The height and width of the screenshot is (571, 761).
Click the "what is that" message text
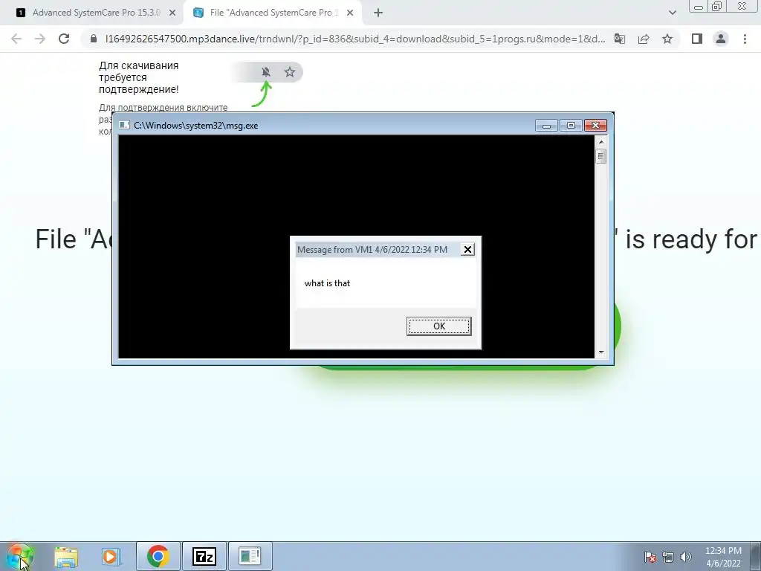[x=327, y=283]
